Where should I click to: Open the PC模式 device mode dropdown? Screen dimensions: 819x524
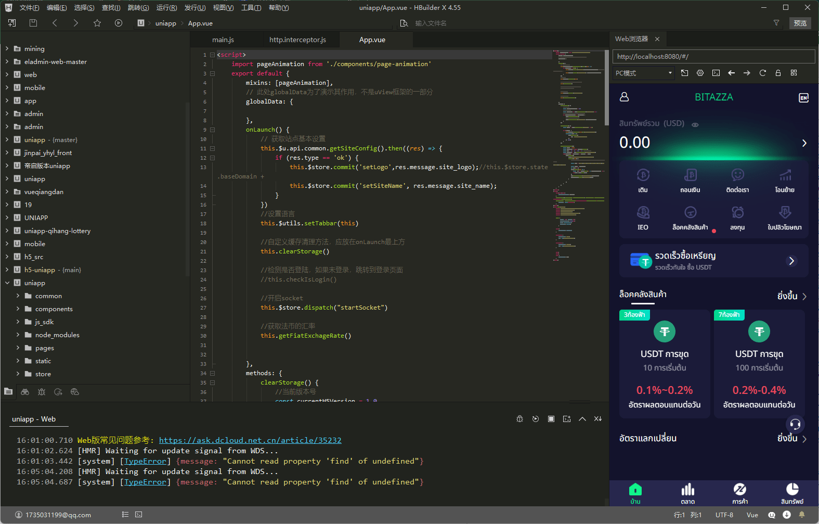644,73
